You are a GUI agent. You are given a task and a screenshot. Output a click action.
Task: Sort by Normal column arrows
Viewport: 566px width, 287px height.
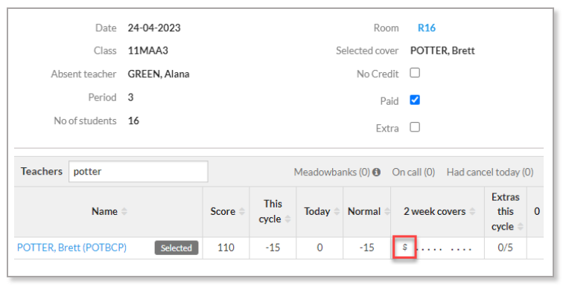pyautogui.click(x=387, y=211)
